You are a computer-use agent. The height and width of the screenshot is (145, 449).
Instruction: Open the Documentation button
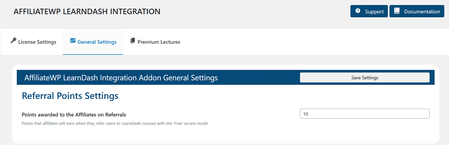coord(417,11)
